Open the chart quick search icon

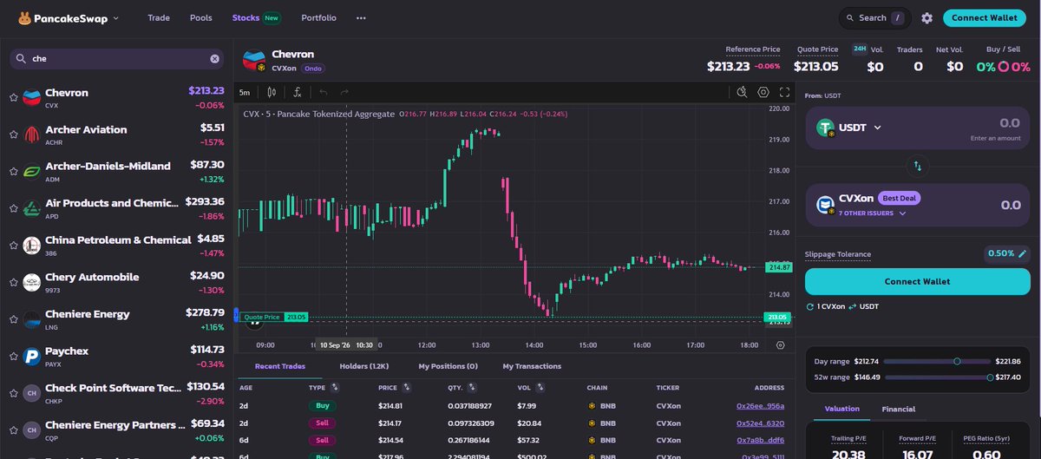point(742,92)
